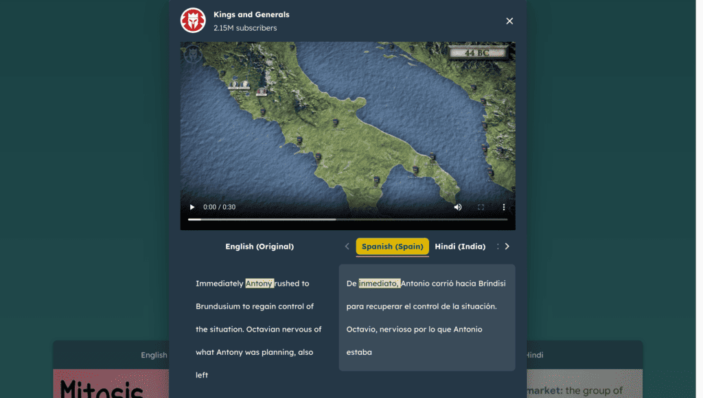The height and width of the screenshot is (398, 703).
Task: Click the Kings and Generals channel logo
Action: (x=193, y=21)
